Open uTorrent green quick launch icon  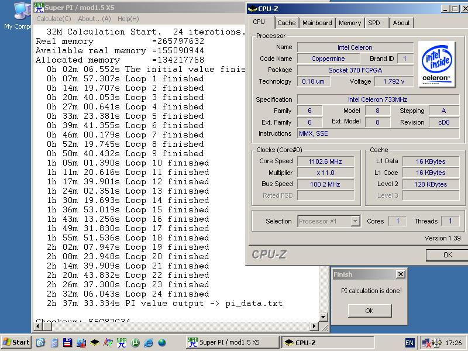(135, 343)
